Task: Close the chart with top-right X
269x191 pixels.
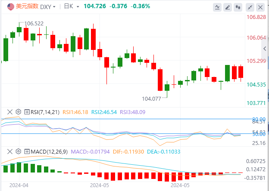Action: [260, 7]
